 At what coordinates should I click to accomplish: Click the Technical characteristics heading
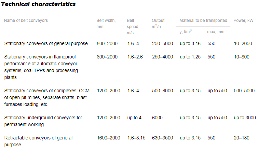click(39, 4)
